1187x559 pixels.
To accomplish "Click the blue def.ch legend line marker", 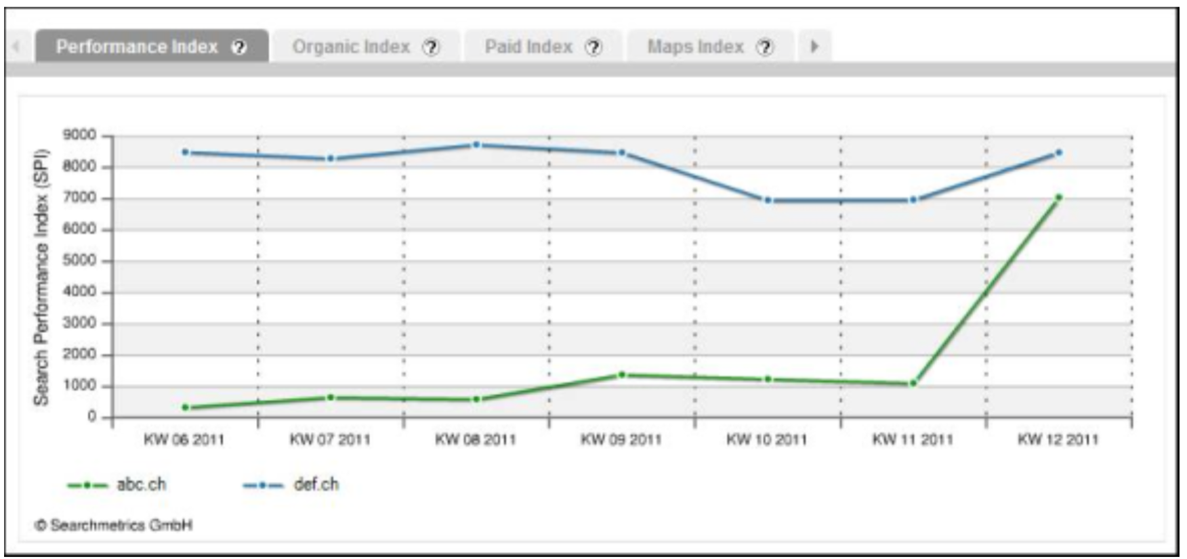I will point(263,485).
